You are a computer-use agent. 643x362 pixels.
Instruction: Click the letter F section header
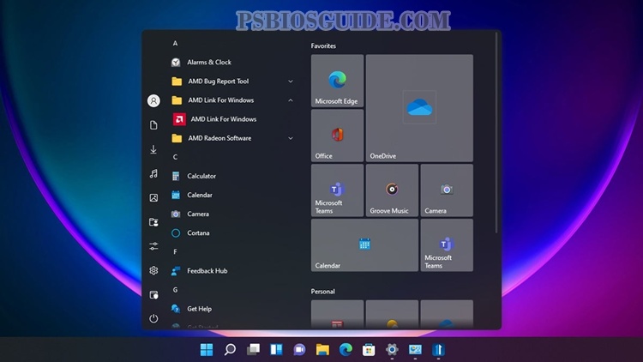tap(175, 251)
